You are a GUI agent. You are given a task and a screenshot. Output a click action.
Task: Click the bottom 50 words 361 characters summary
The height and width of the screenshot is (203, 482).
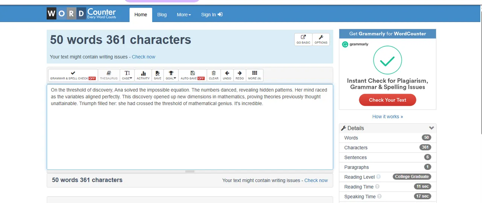click(87, 180)
